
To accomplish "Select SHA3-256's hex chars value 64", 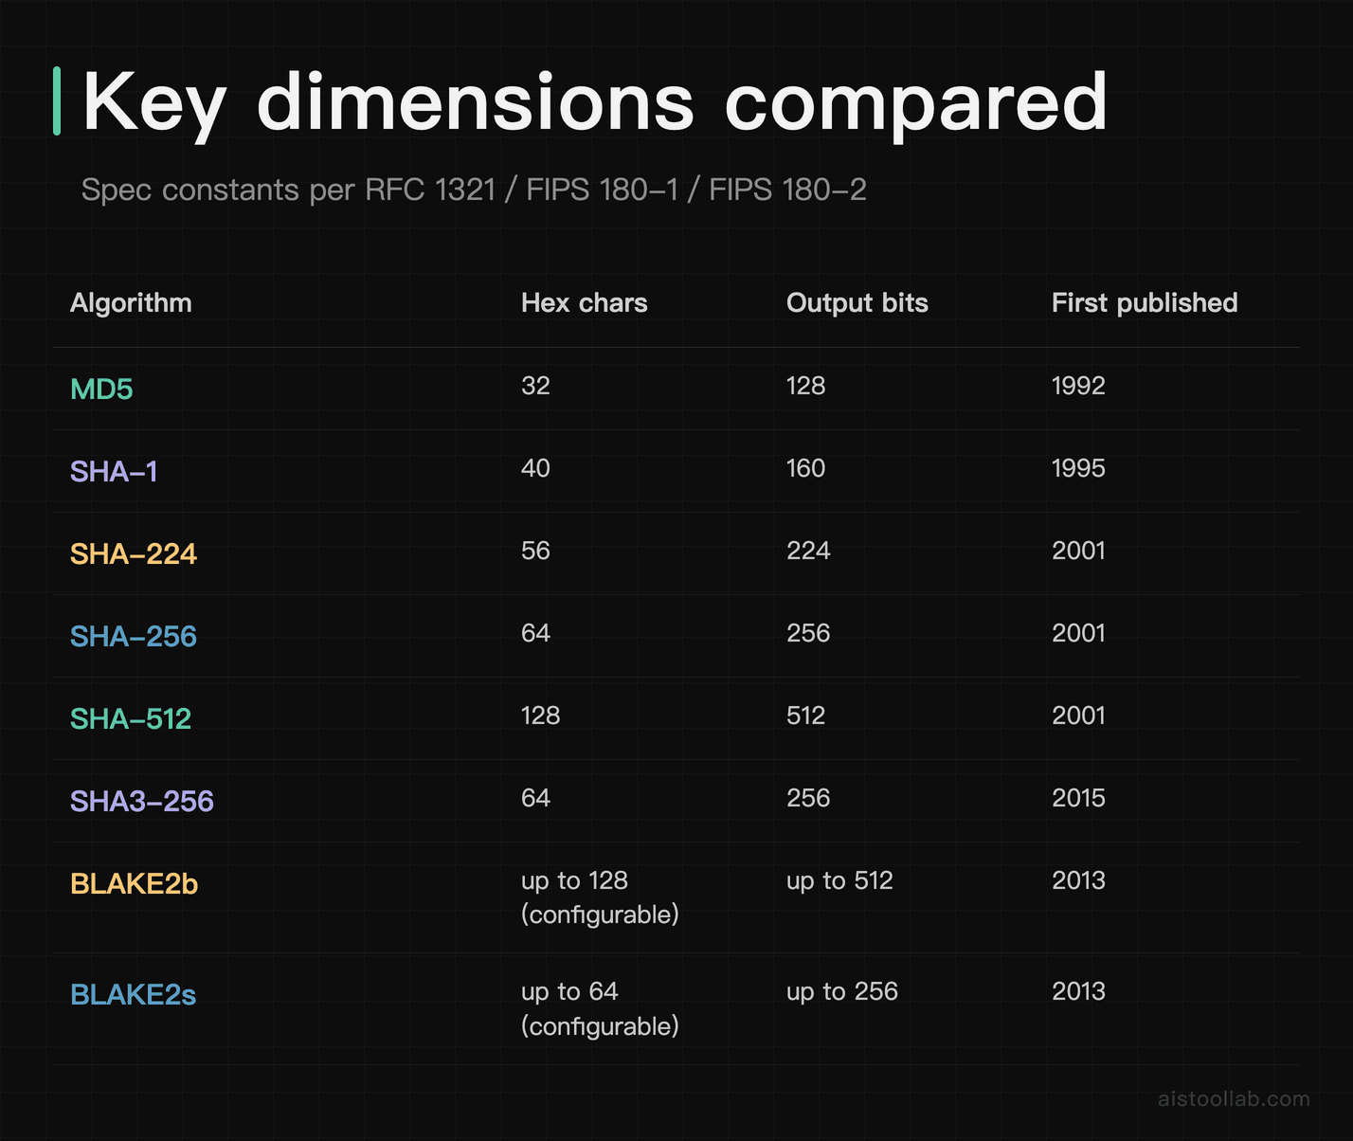I will (x=535, y=798).
